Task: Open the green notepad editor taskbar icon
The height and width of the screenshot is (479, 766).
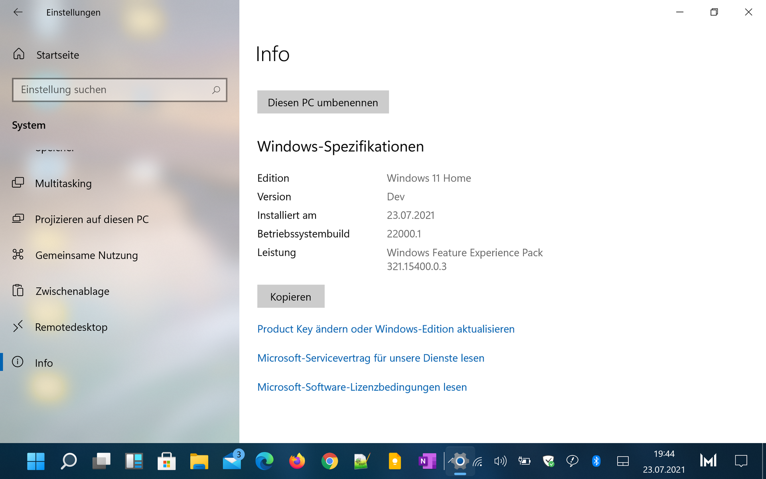Action: point(362,461)
